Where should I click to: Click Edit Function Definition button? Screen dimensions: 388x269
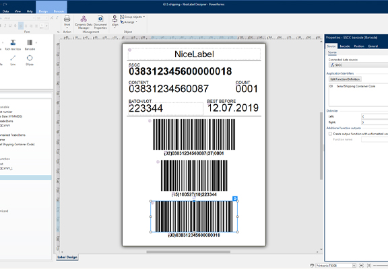coord(345,79)
